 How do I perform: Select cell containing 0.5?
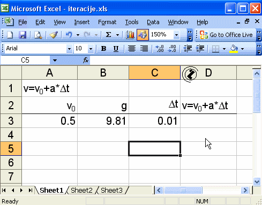(x=49, y=121)
